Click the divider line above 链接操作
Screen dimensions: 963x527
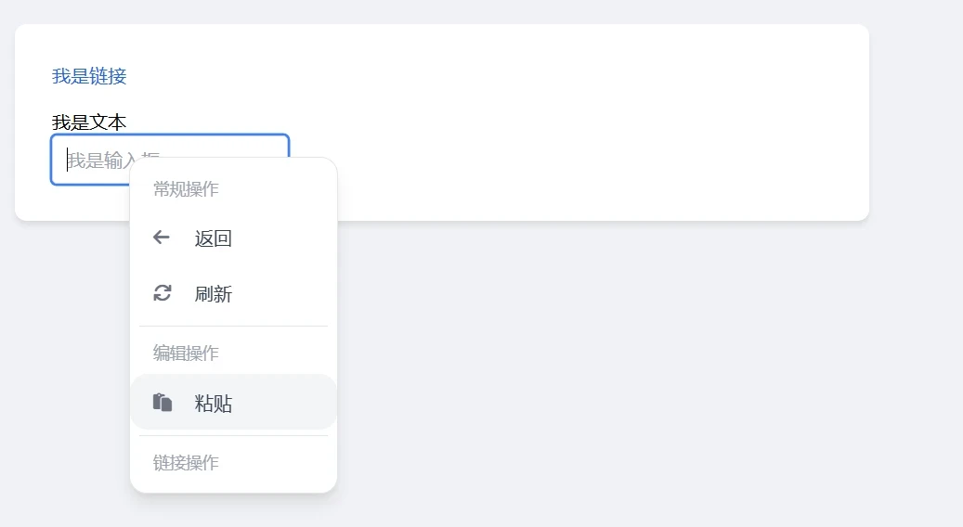pyautogui.click(x=233, y=435)
